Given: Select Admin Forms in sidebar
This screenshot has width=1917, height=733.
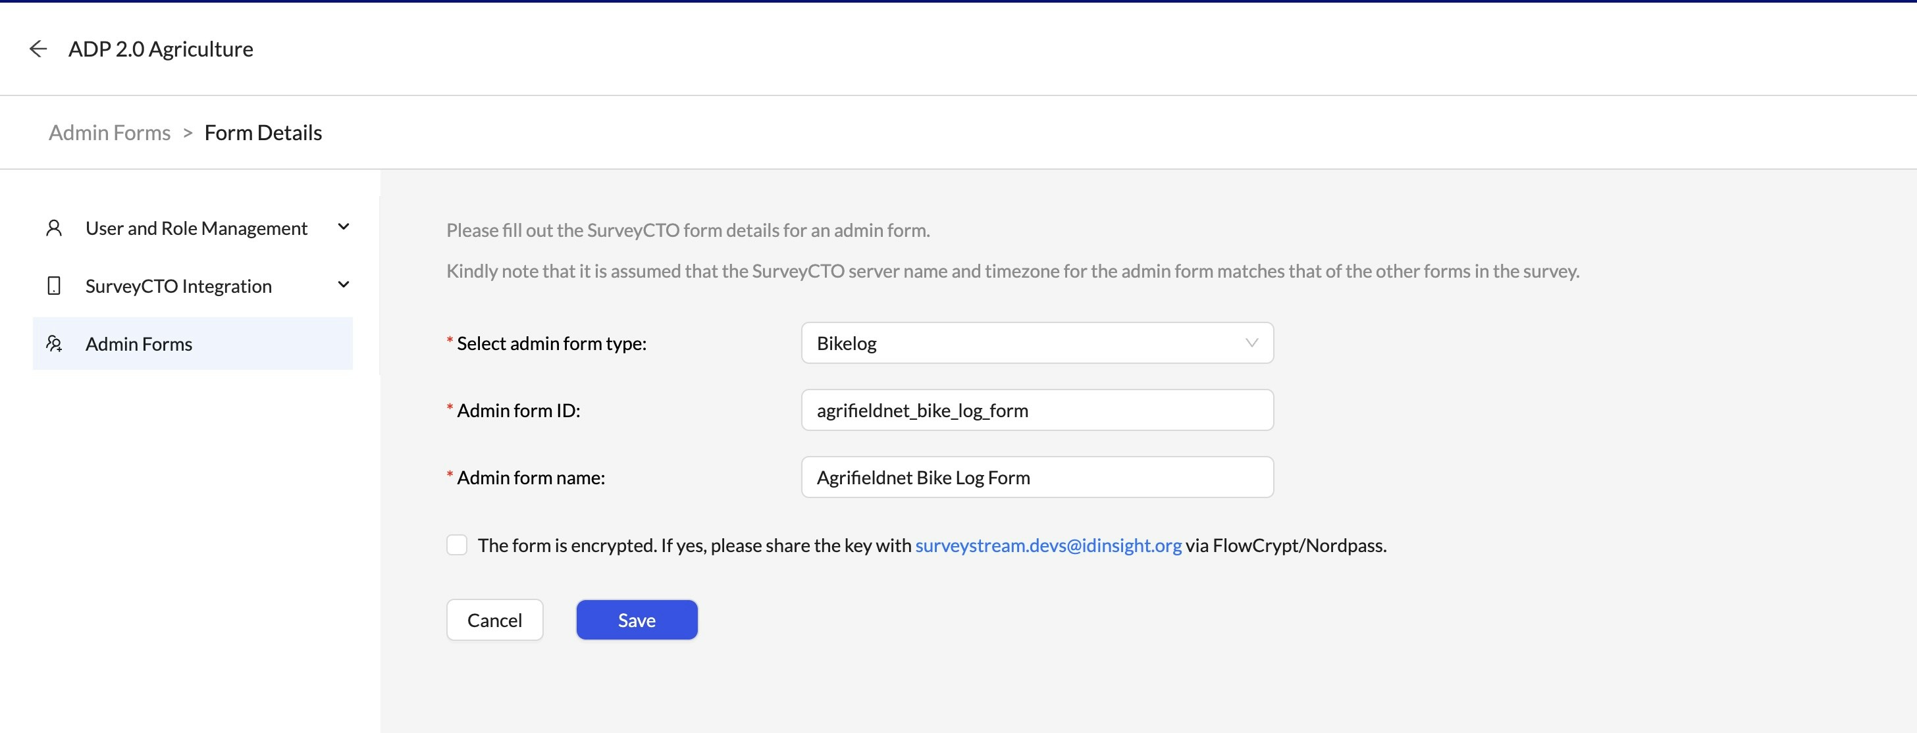Looking at the screenshot, I should coord(138,344).
